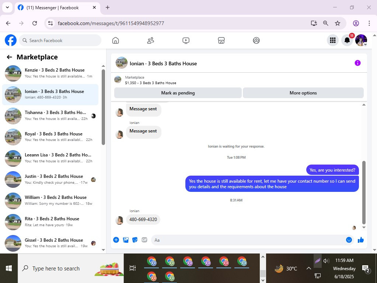Screen dimensions: 377x283
Task: Click the 480-669-4320 message bubble
Action: coord(143,220)
